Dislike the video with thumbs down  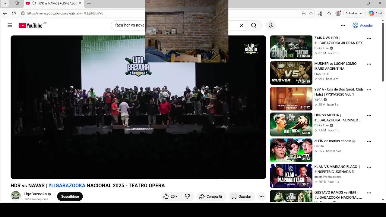[187, 197]
